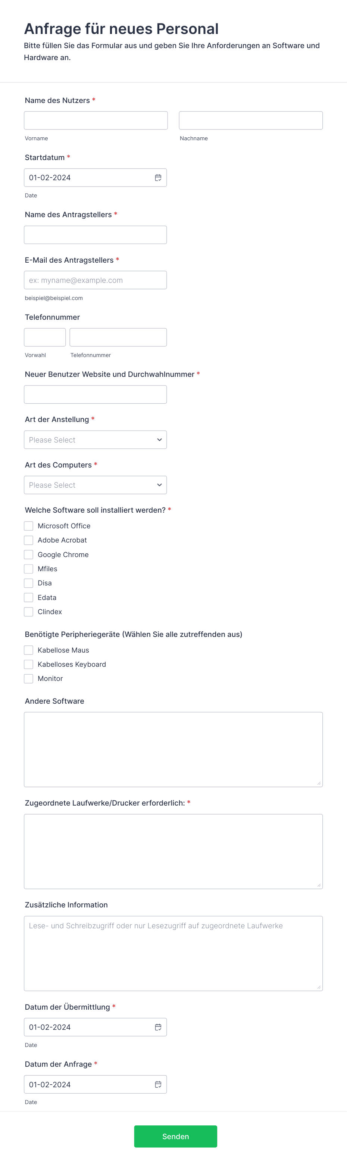The image size is (347, 1166).
Task: Select the Edata software option
Action: [x=28, y=597]
